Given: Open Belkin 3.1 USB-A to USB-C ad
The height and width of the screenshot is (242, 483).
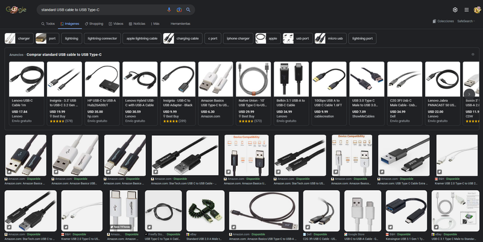Looking at the screenshot, I should tap(291, 94).
